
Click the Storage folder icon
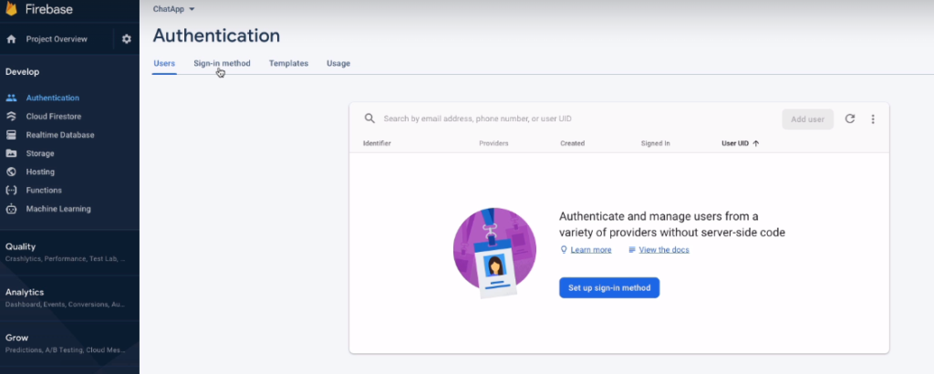point(11,153)
